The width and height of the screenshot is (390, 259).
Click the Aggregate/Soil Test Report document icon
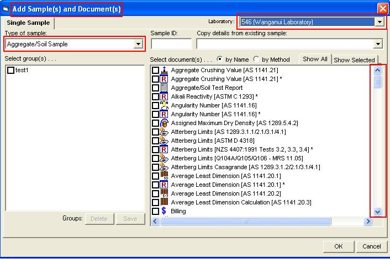coord(164,88)
